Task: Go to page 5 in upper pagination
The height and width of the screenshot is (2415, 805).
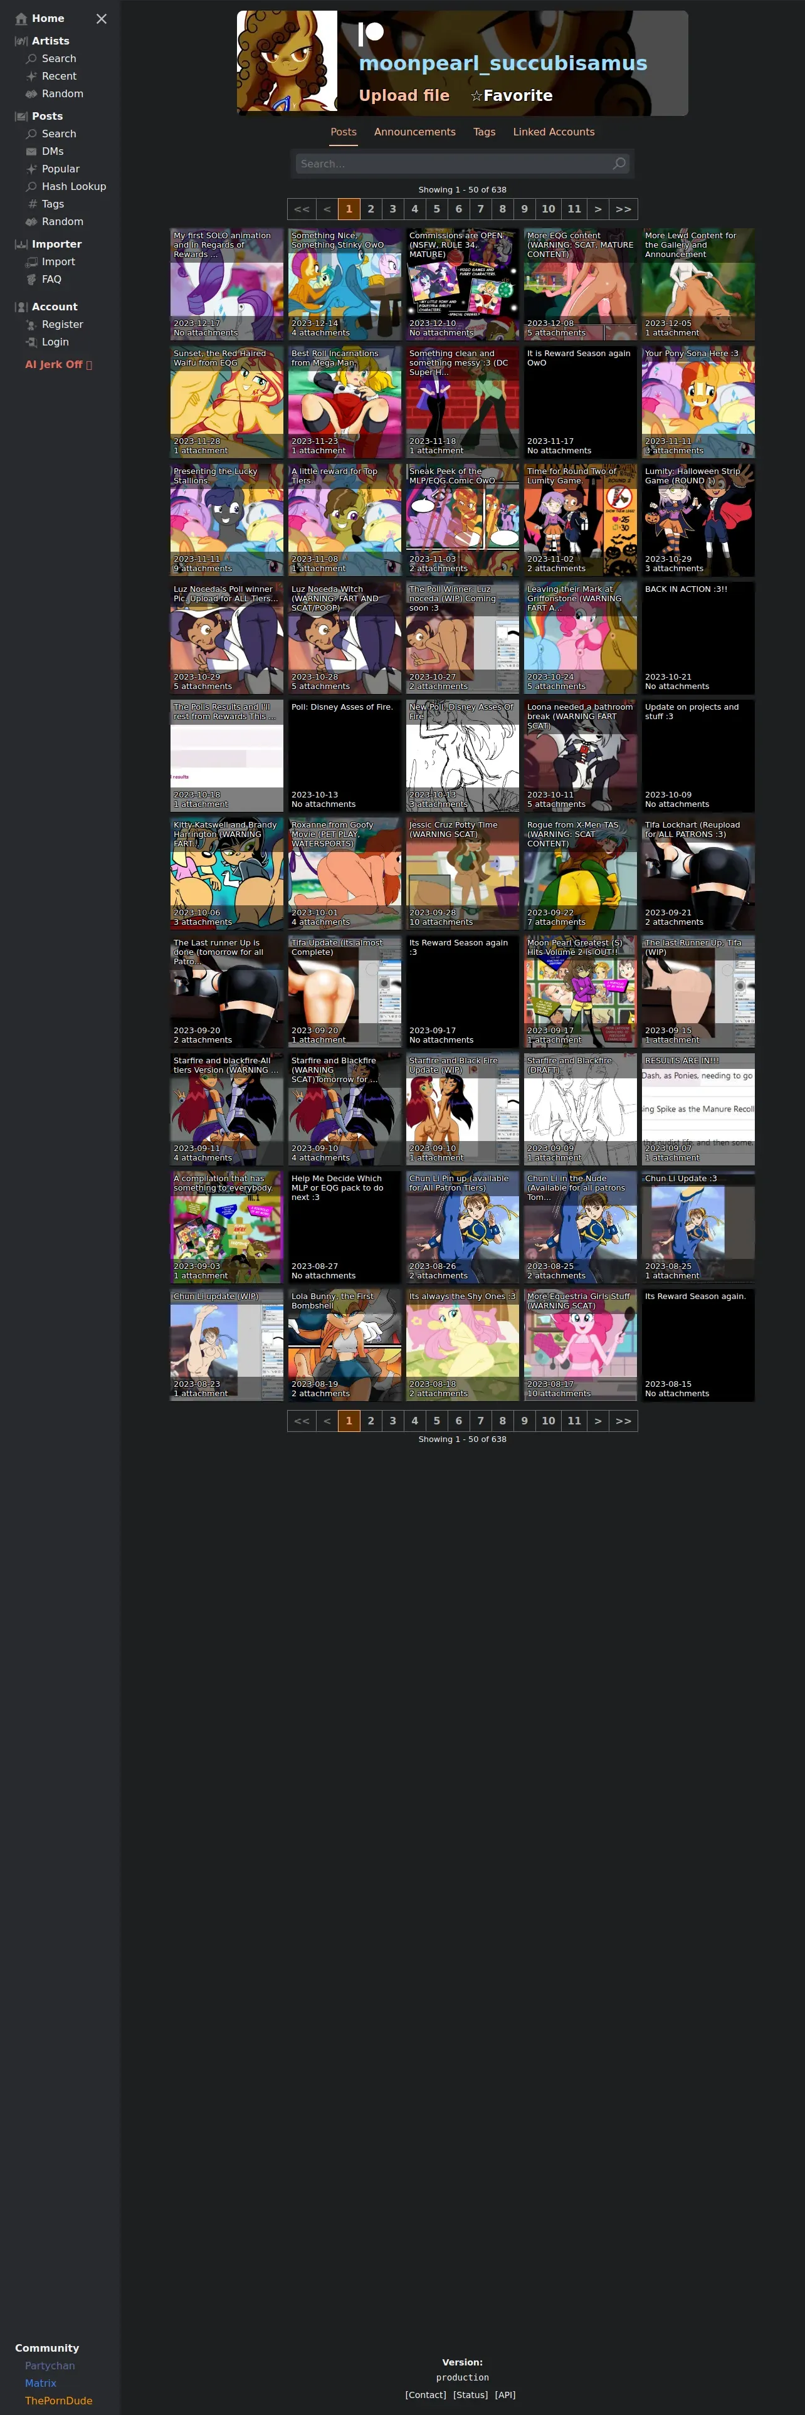Action: tap(437, 210)
